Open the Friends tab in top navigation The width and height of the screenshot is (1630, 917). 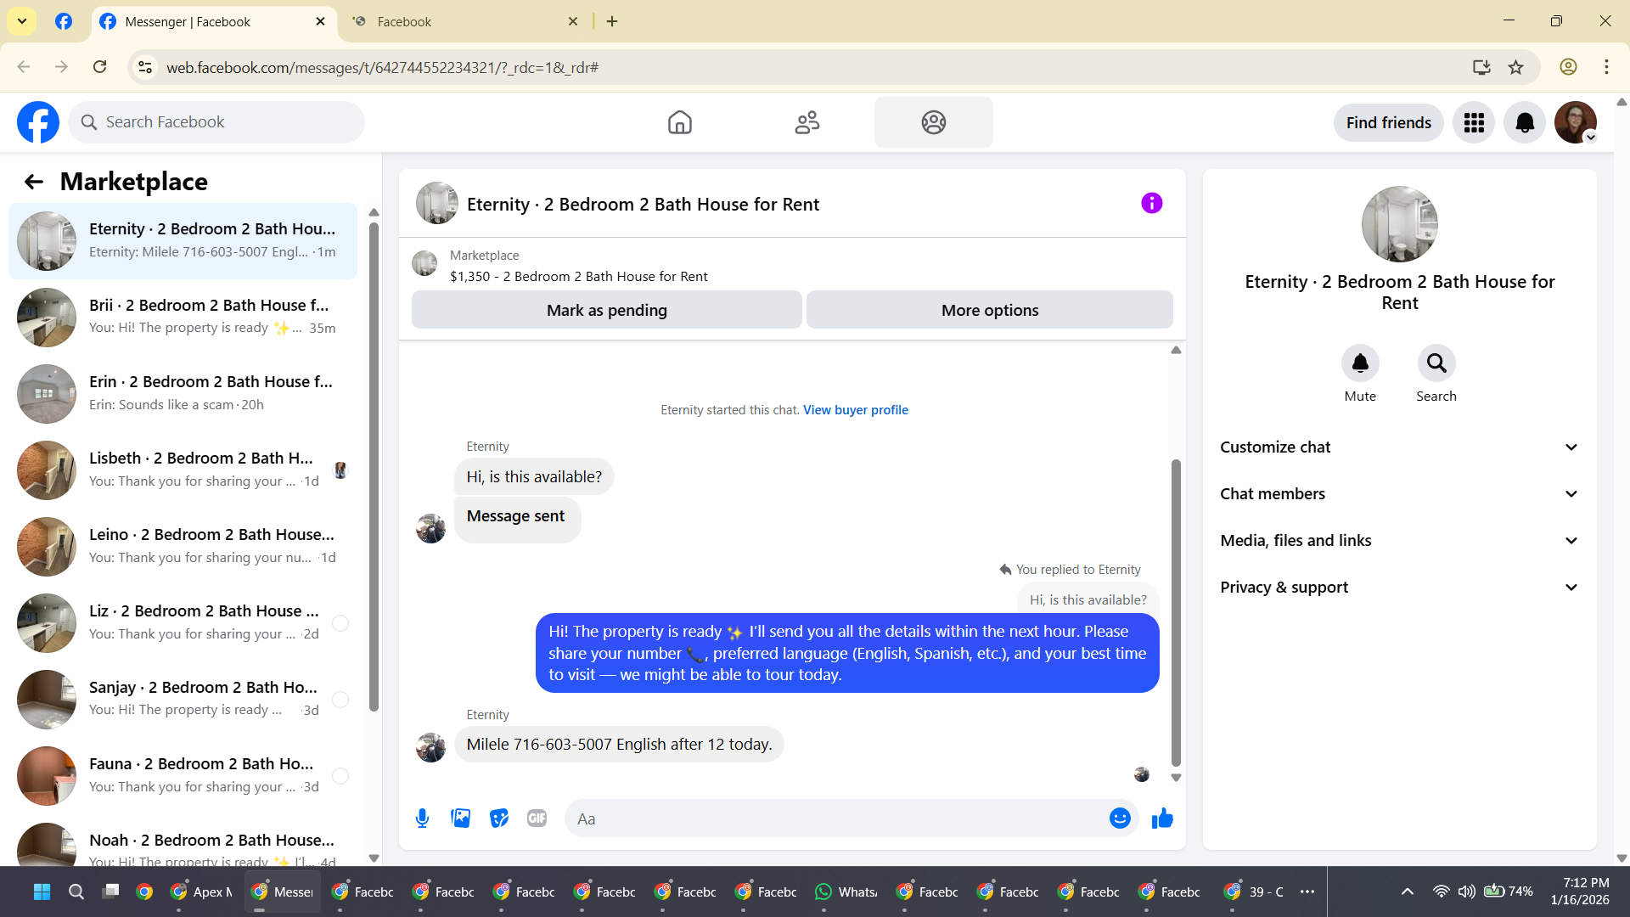coord(807,123)
